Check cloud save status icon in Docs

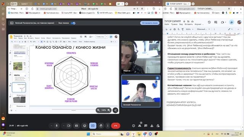192,21
